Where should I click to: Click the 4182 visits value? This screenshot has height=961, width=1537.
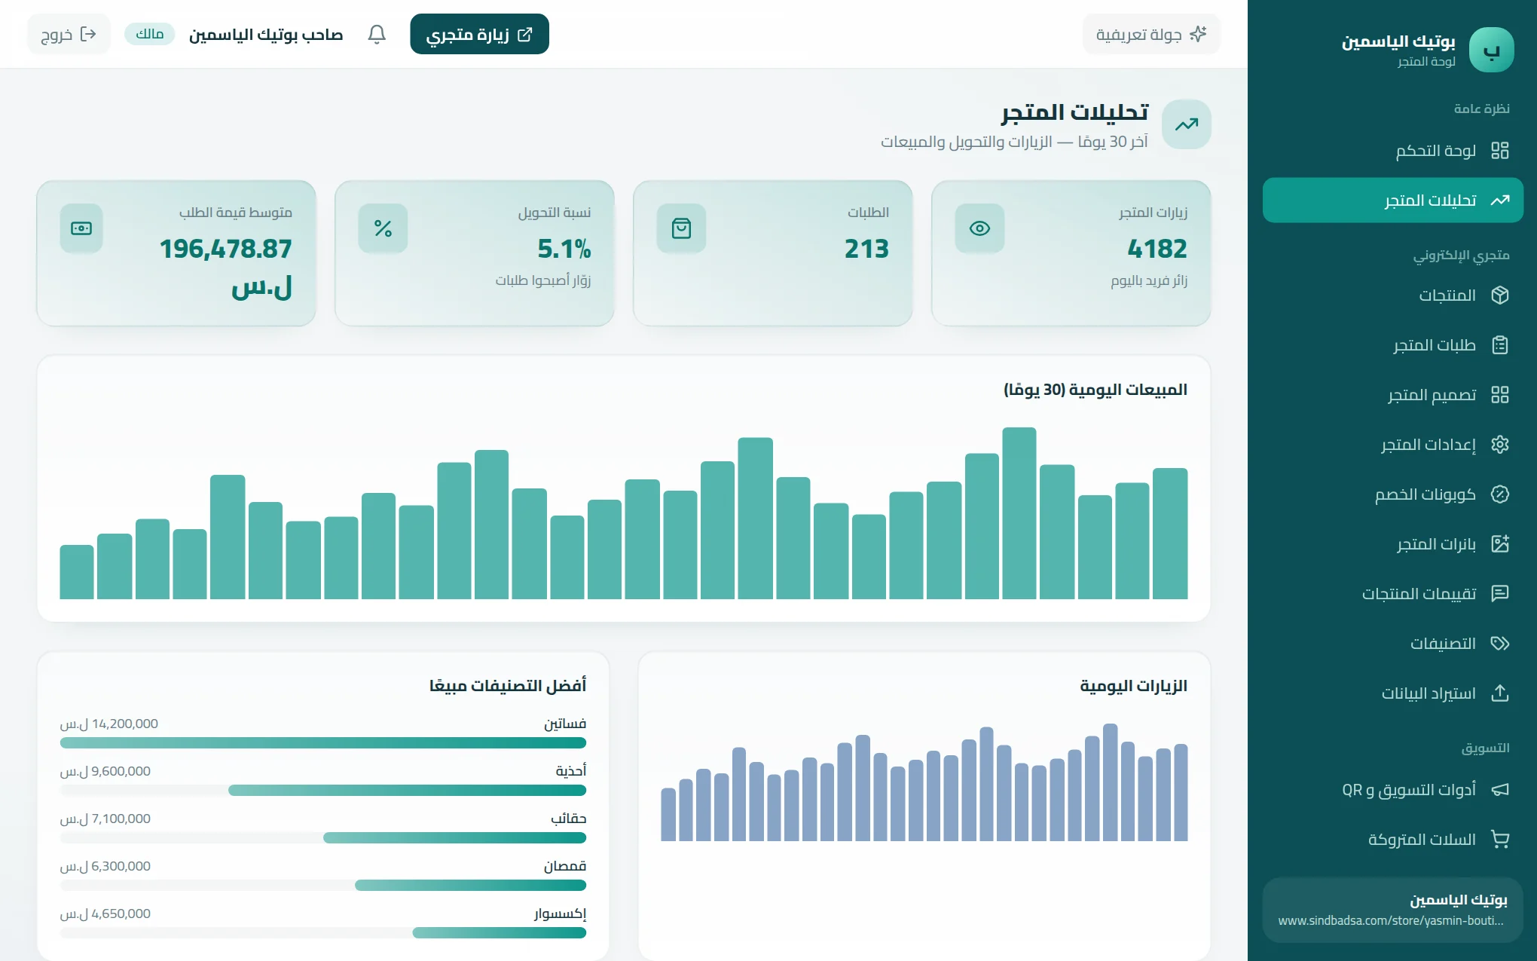pyautogui.click(x=1157, y=249)
